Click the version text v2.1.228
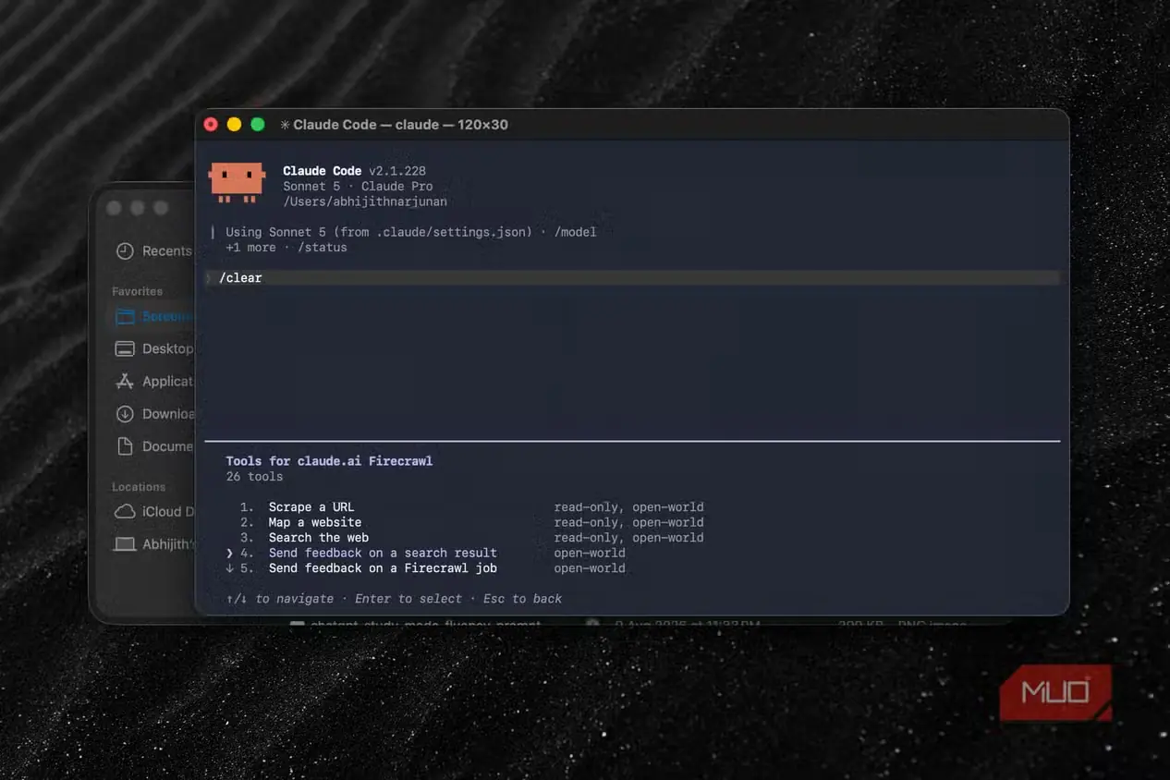 click(397, 171)
